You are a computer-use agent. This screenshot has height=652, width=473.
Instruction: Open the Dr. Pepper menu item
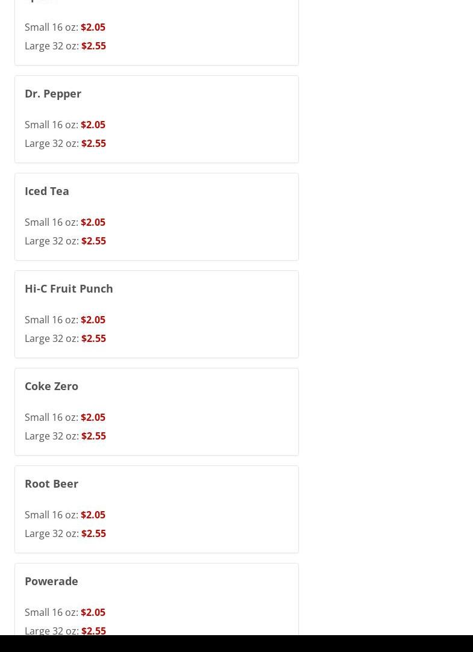[x=53, y=94]
